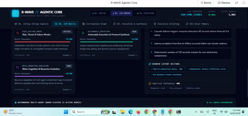Select the 01. INFLOW step pill
Screen dimensions: 248x116
(99, 13)
